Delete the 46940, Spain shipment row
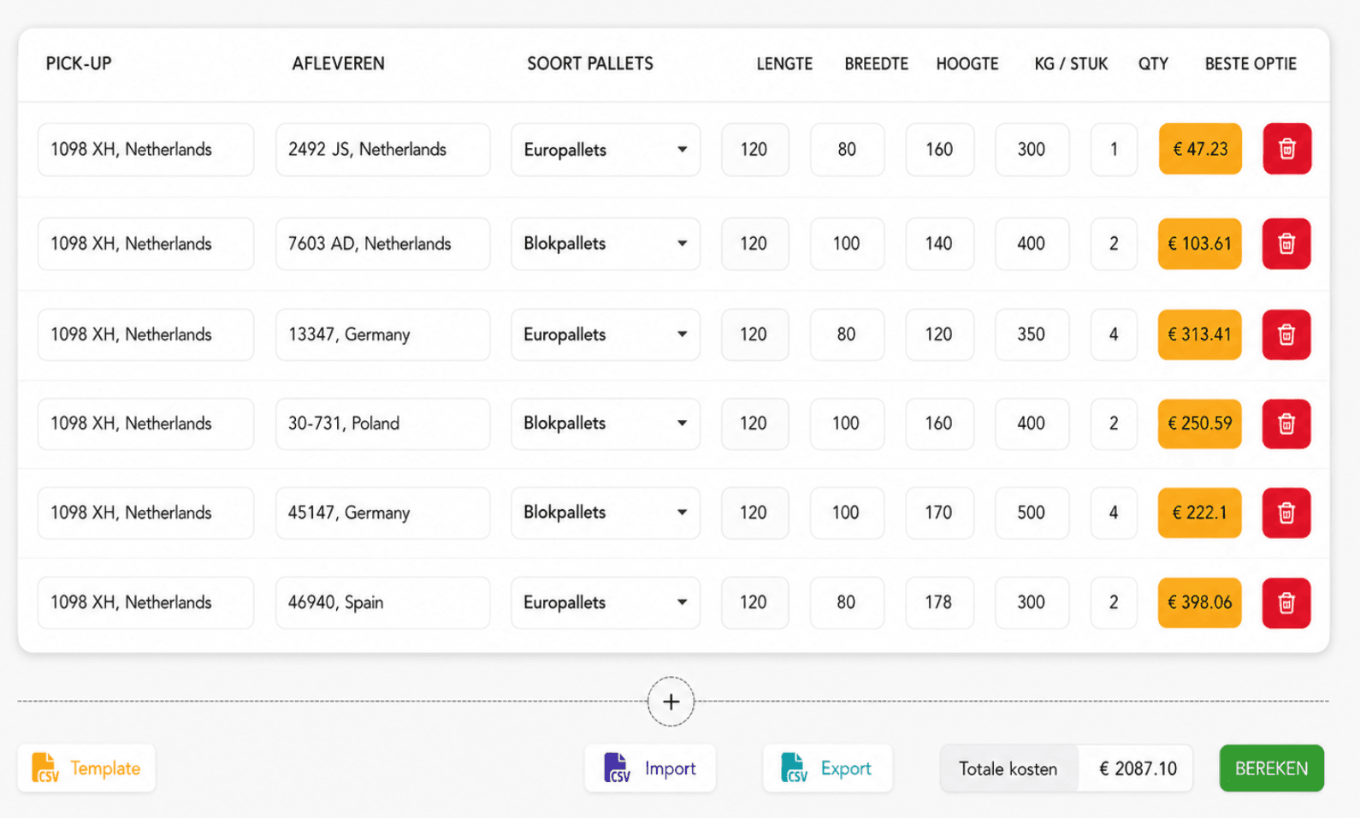 point(1286,602)
